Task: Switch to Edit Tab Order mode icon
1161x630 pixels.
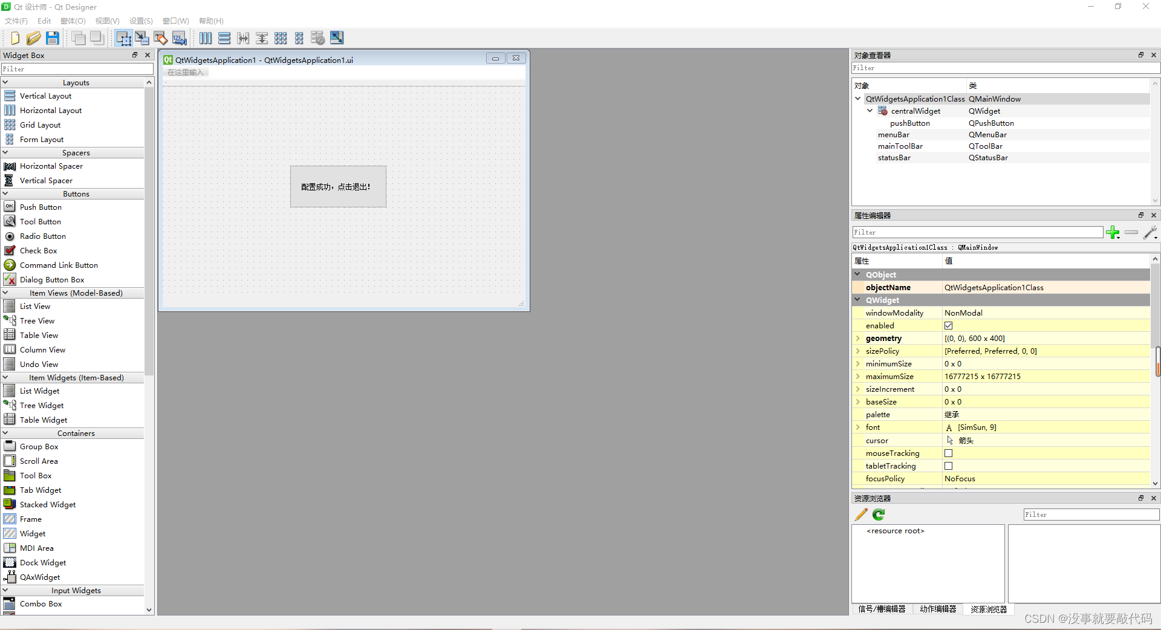Action: 180,38
